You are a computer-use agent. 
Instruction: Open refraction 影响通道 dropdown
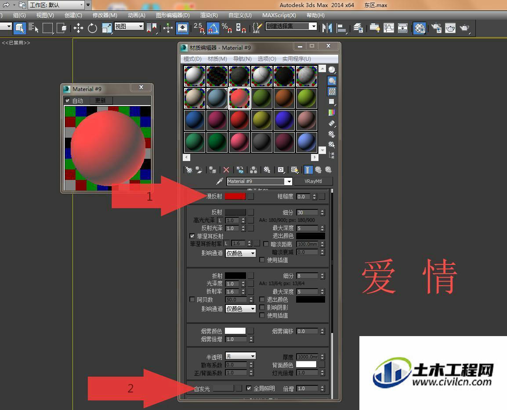click(x=240, y=309)
